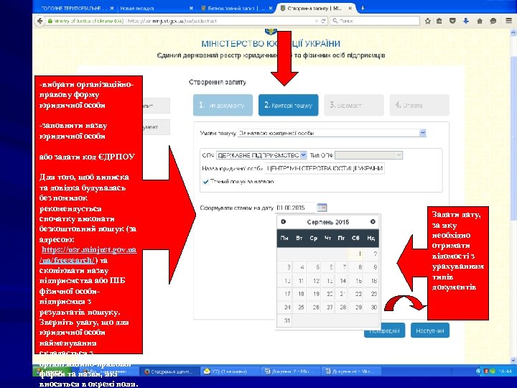Image resolution: width=517 pixels, height=388 pixels.
Task: Pick day 1 in the August calendar
Action: pyautogui.click(x=356, y=254)
